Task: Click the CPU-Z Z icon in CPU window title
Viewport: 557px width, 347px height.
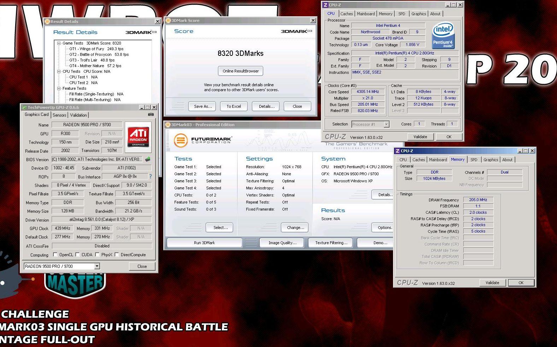Action: pos(326,5)
